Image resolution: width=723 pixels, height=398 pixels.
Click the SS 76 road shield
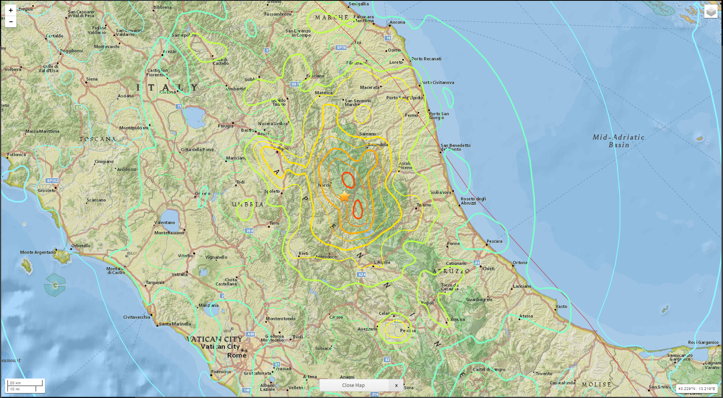coord(295,84)
